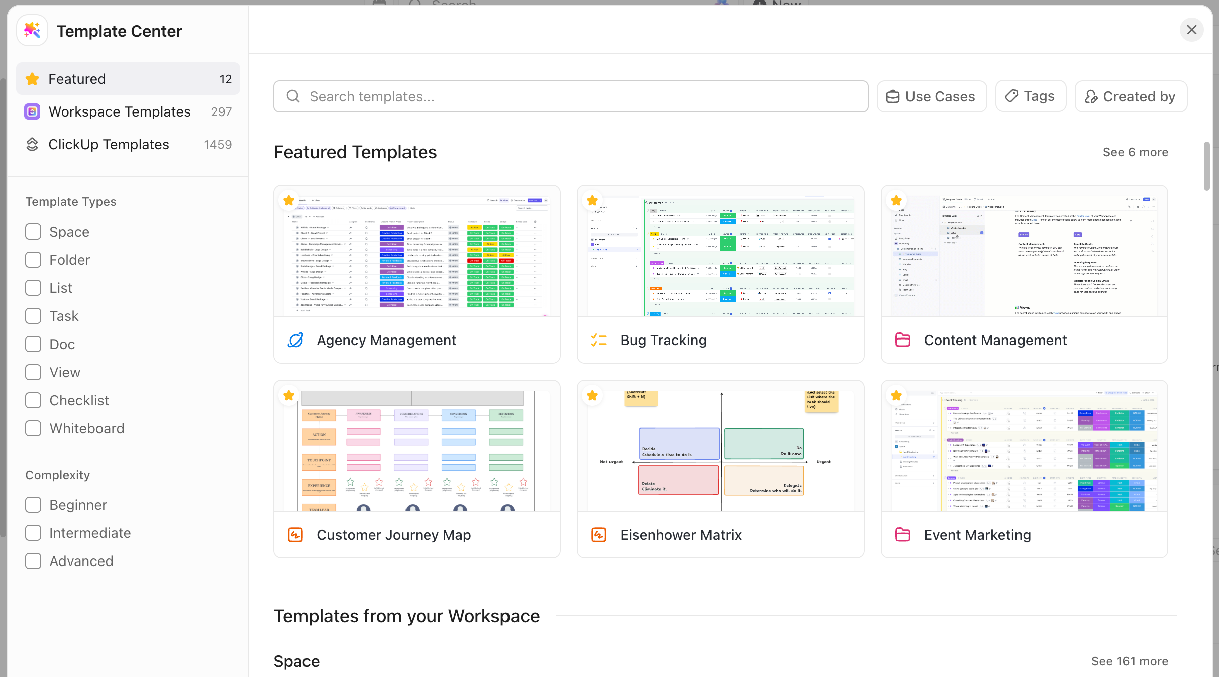Viewport: 1219px width, 677px height.
Task: Click See 6 more featured templates
Action: tap(1135, 152)
